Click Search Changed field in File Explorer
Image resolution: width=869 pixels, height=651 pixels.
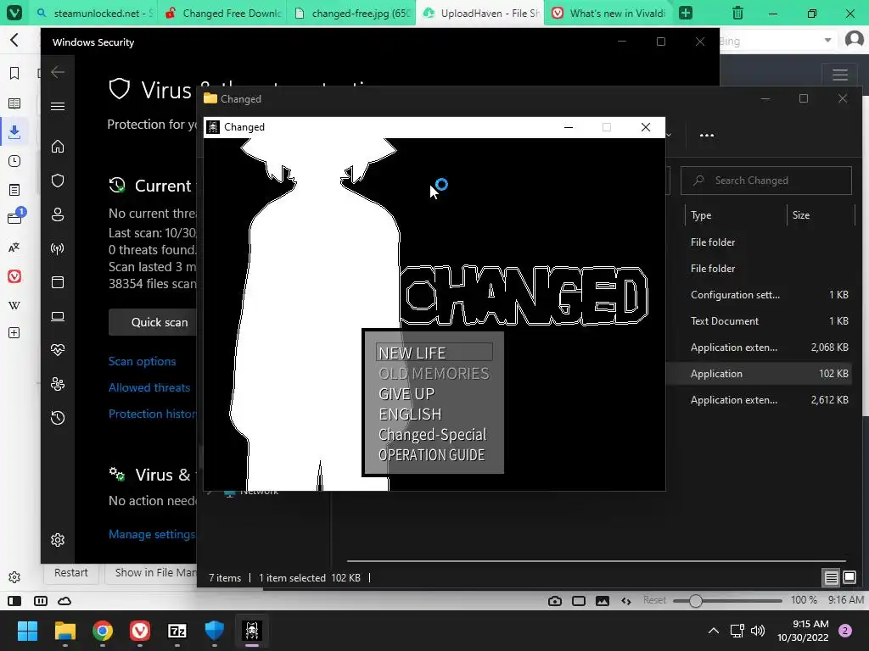tap(766, 181)
